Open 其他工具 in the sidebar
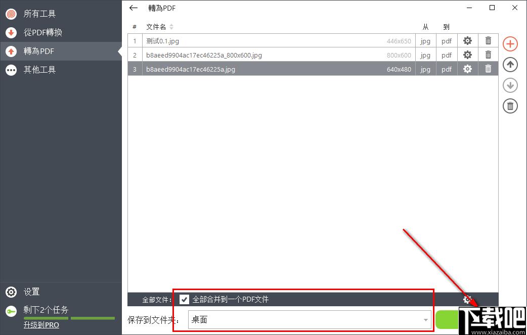The height and width of the screenshot is (335, 527). pyautogui.click(x=61, y=70)
